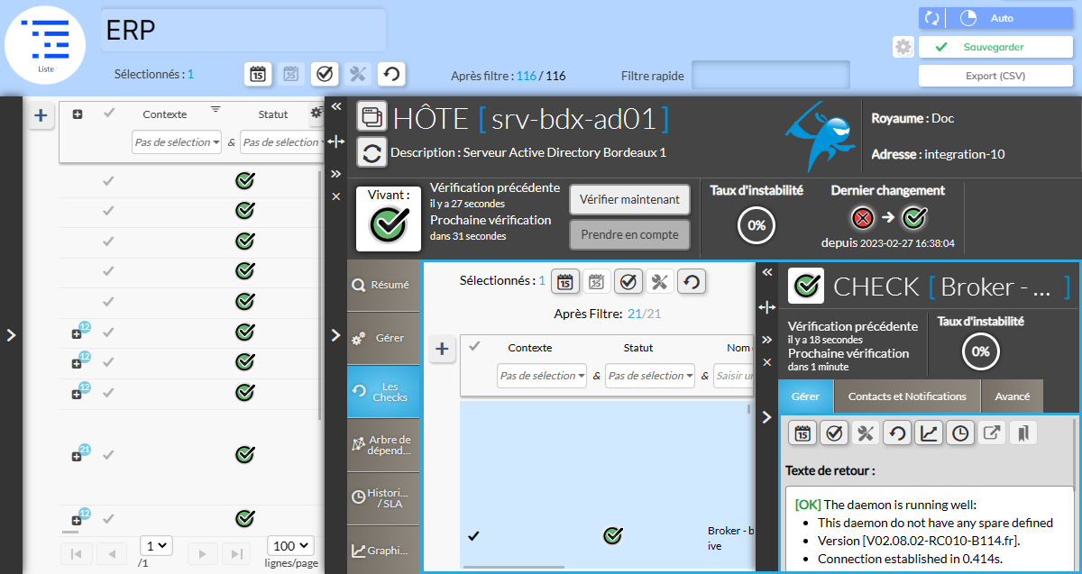Click the external link icon in CHECK toolbar
Viewport: 1082px width, 574px height.
tap(992, 433)
